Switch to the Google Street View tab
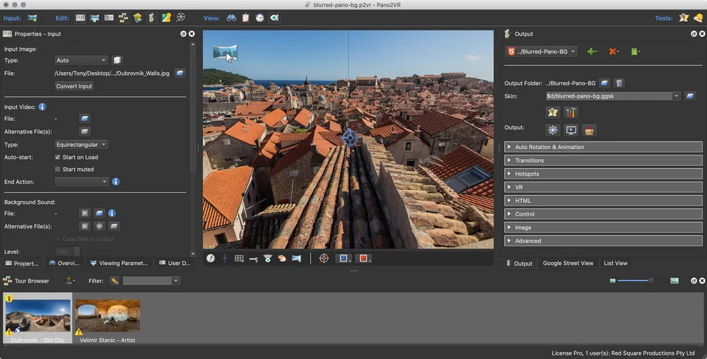 coord(568,264)
